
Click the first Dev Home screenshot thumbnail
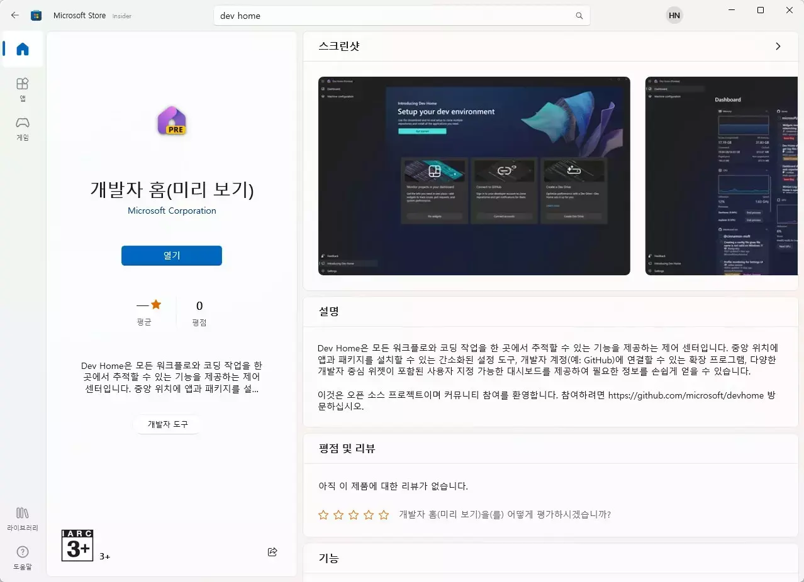click(474, 176)
